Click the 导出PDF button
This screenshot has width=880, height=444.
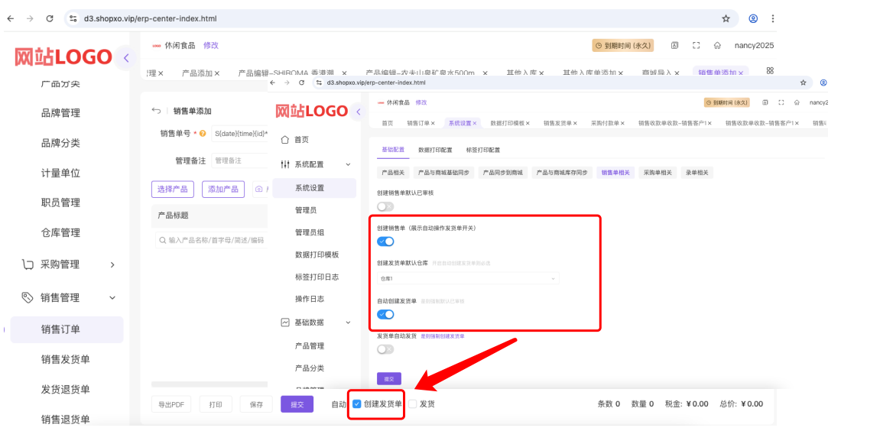(171, 404)
